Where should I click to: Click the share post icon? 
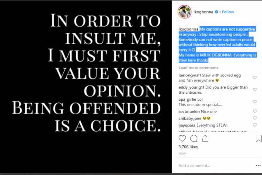pos(204,139)
